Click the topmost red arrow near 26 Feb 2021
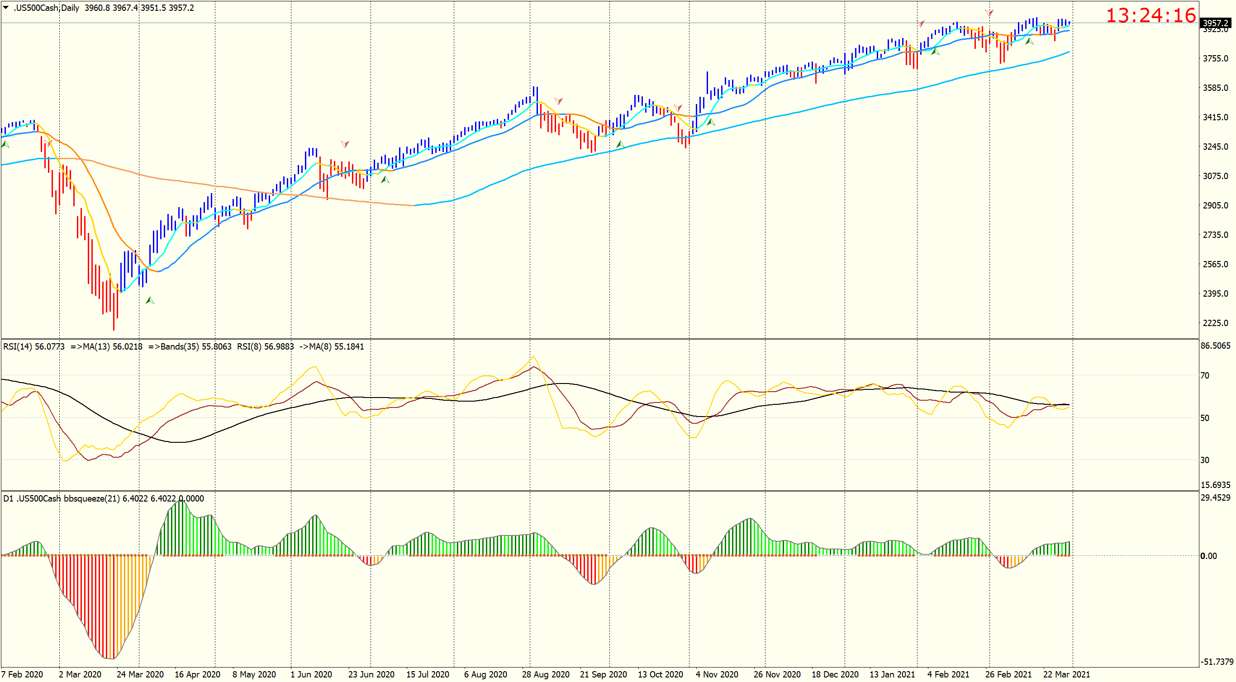The width and height of the screenshot is (1236, 682). coord(989,13)
